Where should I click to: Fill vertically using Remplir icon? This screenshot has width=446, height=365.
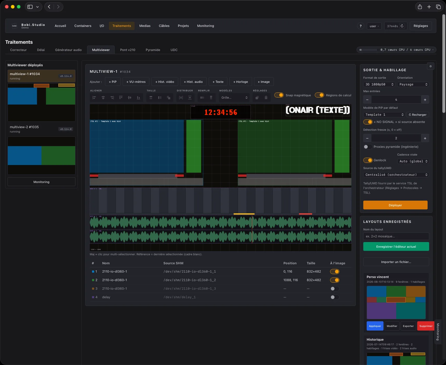pyautogui.click(x=211, y=98)
